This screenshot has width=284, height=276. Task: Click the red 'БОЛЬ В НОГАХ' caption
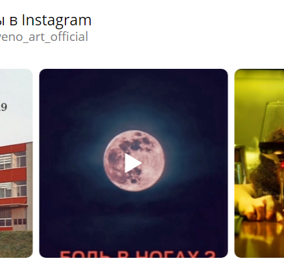tap(137, 254)
